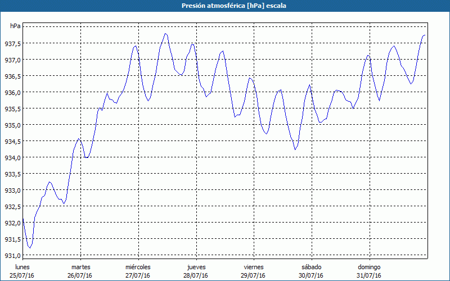Viewport: 450px width, 281px height.
Task: Select the 31/07/16 date label
Action: coord(369,275)
